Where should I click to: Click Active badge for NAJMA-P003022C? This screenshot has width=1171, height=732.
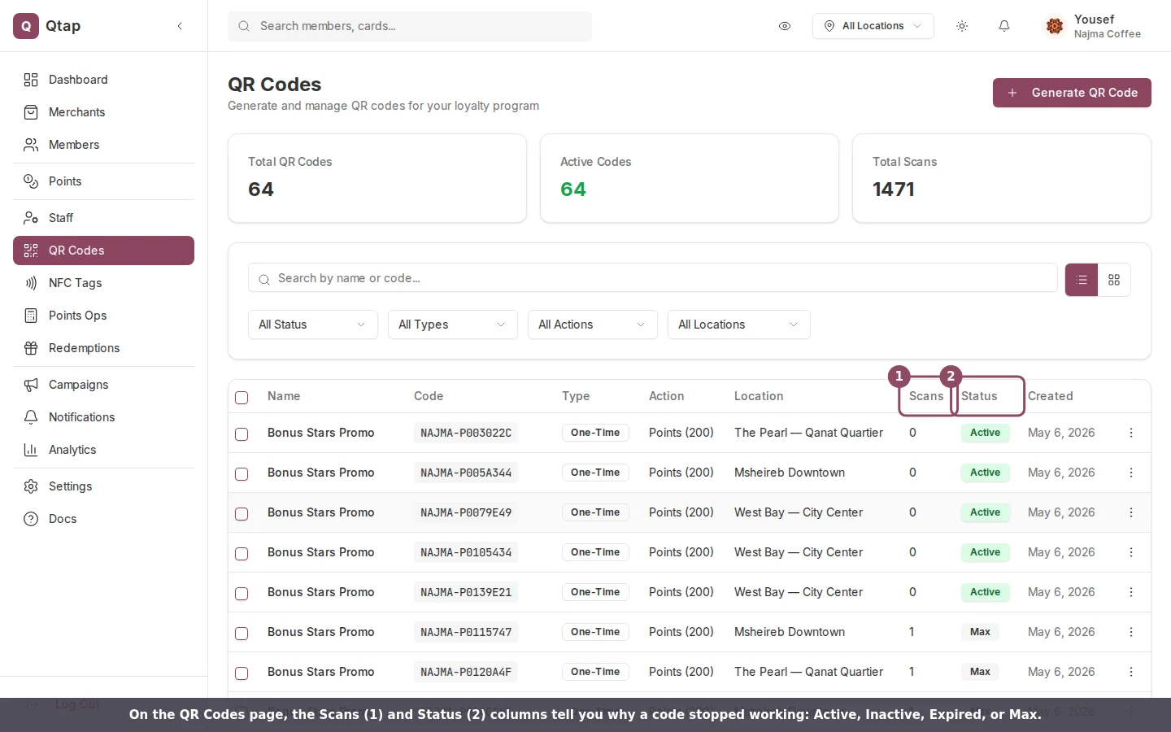coord(985,433)
